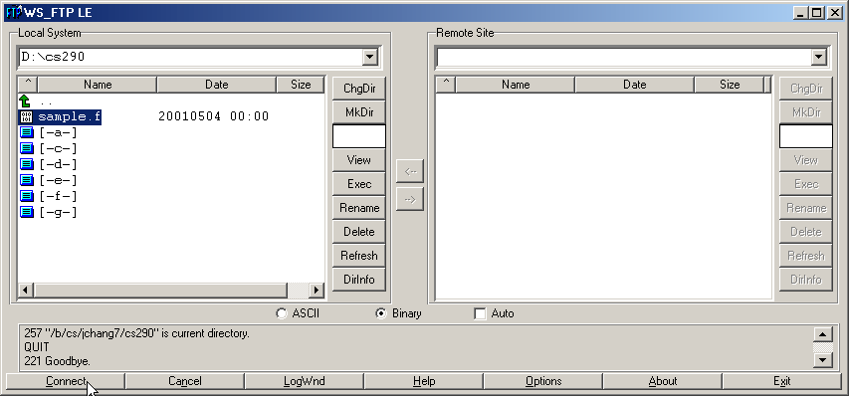
Task: Select the [-d-] drive icon
Action: pyautogui.click(x=27, y=164)
